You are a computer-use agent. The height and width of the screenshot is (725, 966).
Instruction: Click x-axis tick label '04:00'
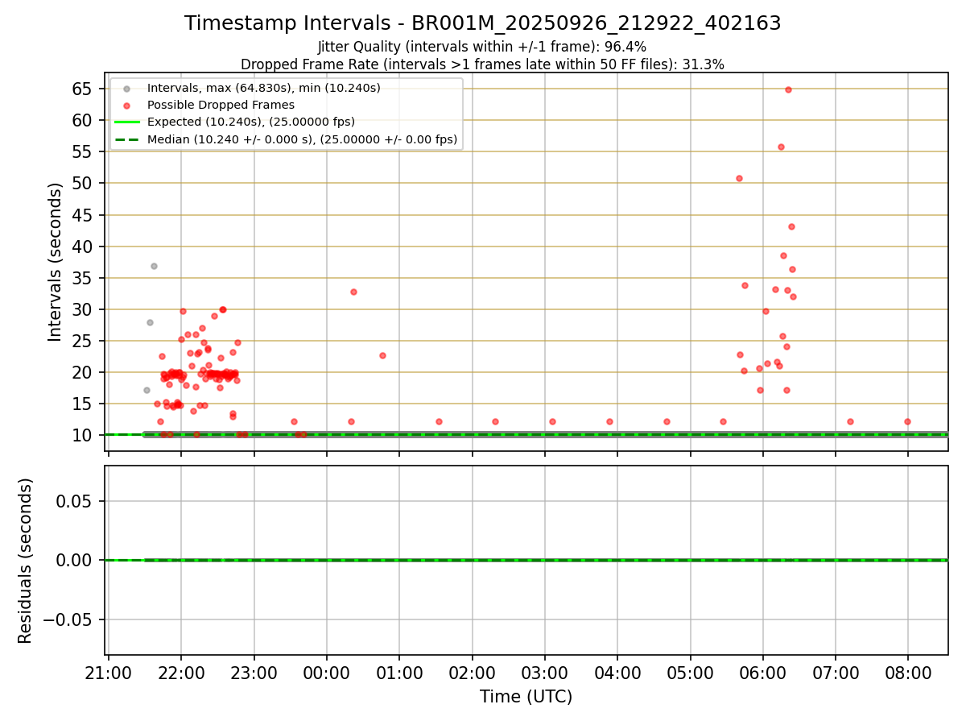[617, 672]
